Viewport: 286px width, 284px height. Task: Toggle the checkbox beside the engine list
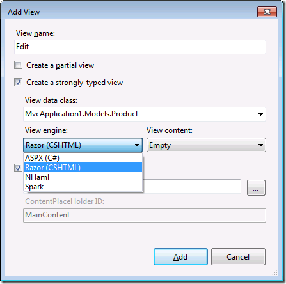click(x=18, y=168)
